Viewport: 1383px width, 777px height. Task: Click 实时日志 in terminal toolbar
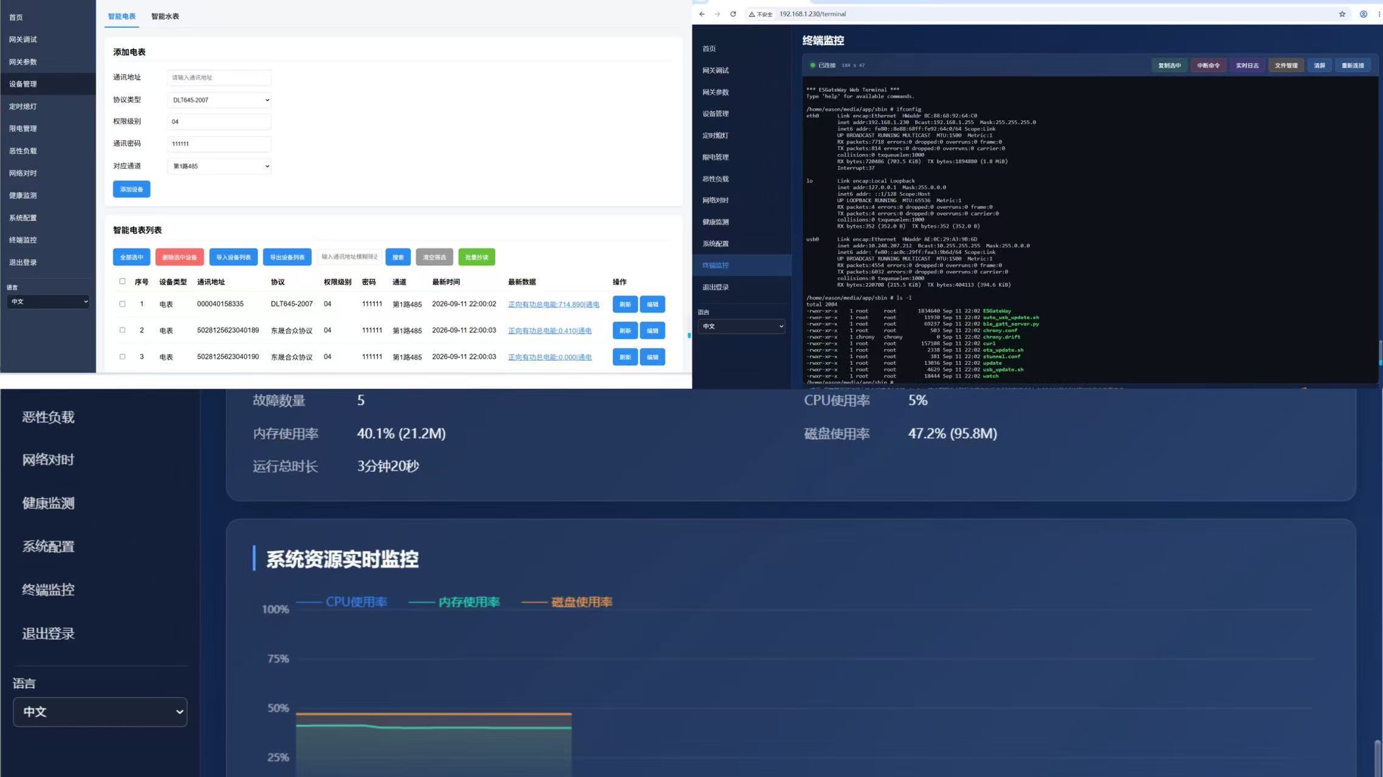coord(1247,66)
